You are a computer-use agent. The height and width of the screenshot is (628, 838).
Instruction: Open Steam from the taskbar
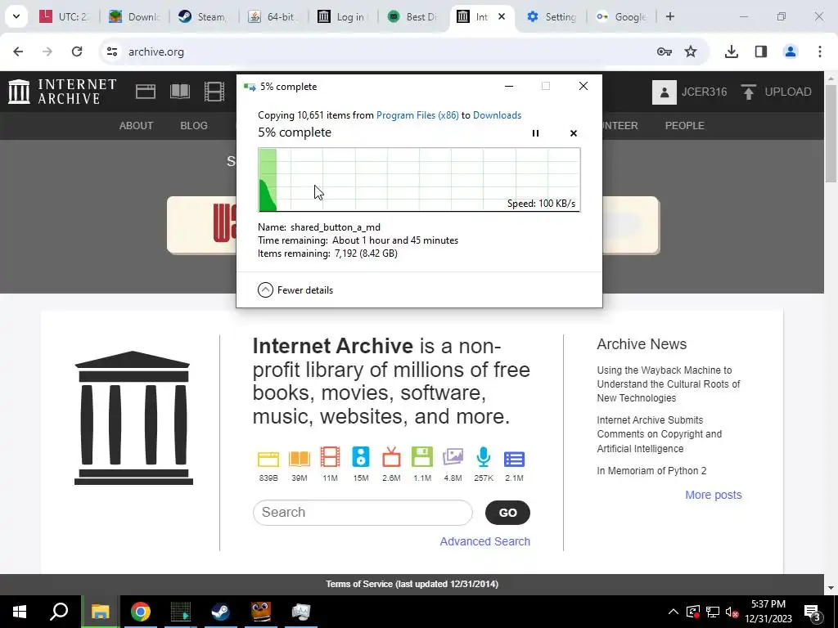click(220, 612)
